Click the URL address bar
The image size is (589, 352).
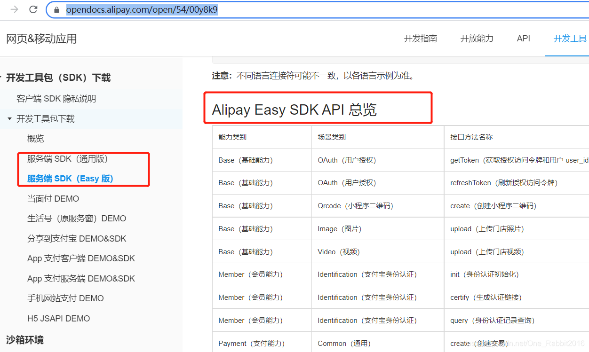[x=318, y=10]
